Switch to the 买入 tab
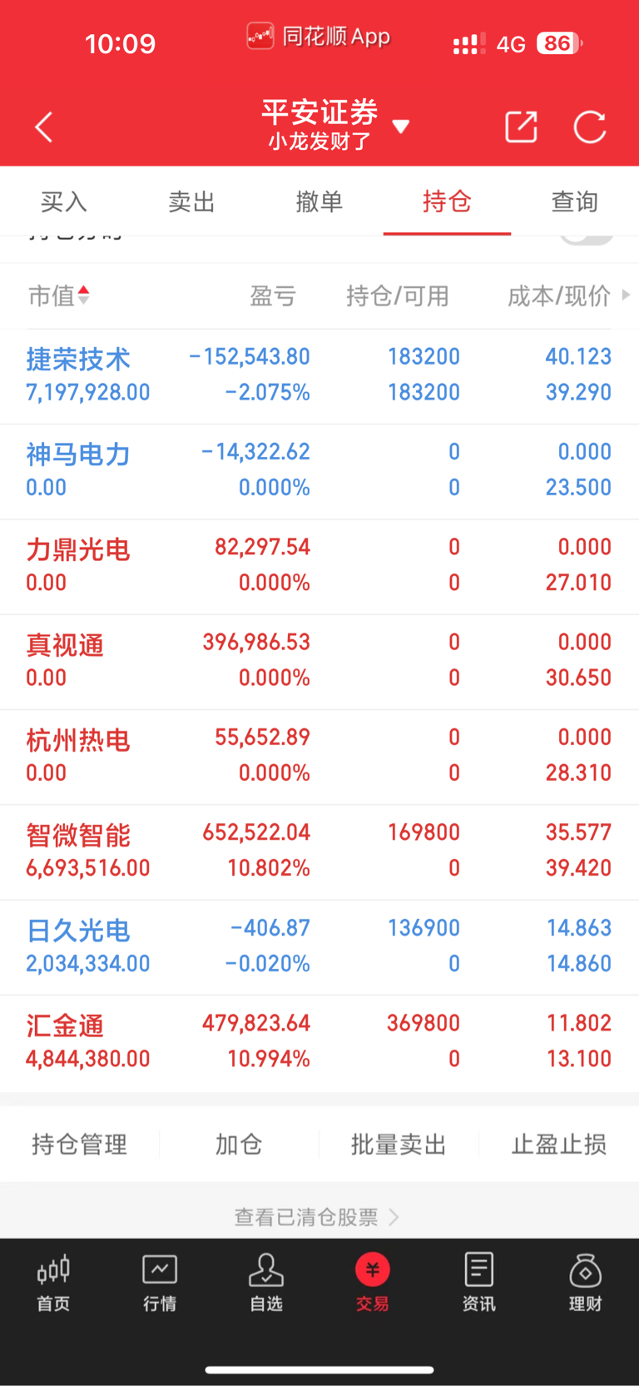This screenshot has height=1386, width=639. [x=64, y=201]
